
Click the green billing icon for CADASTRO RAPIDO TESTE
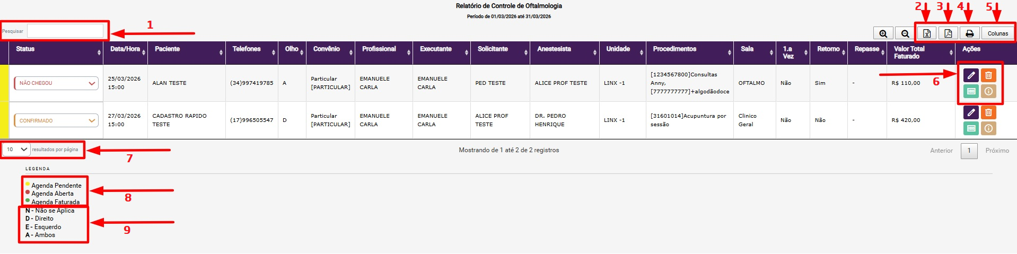pos(971,128)
